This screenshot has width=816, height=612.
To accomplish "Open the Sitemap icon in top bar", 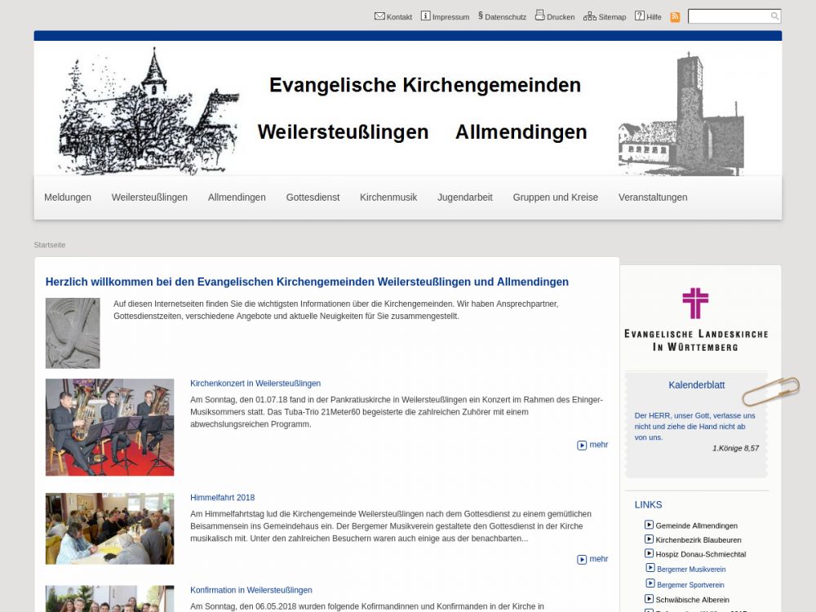I will point(589,16).
